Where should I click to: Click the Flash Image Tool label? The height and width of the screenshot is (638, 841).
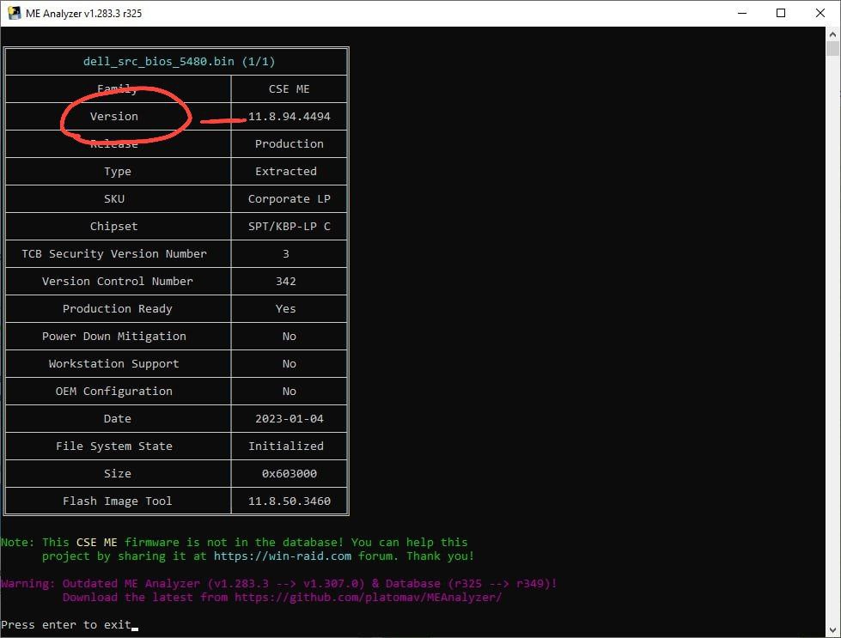click(118, 501)
